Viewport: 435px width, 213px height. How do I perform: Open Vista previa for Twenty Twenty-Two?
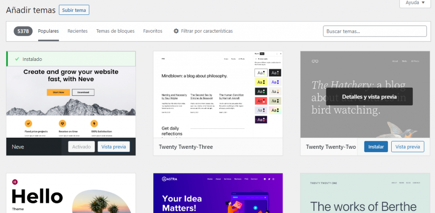(407, 147)
